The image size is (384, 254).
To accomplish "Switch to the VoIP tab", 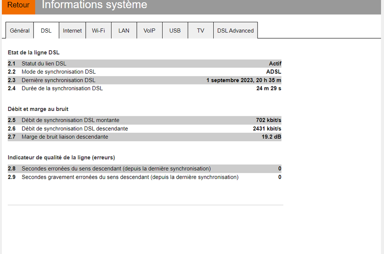I will tap(150, 31).
